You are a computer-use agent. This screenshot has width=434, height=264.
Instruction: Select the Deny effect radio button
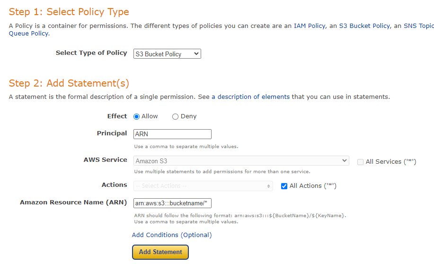pos(175,116)
